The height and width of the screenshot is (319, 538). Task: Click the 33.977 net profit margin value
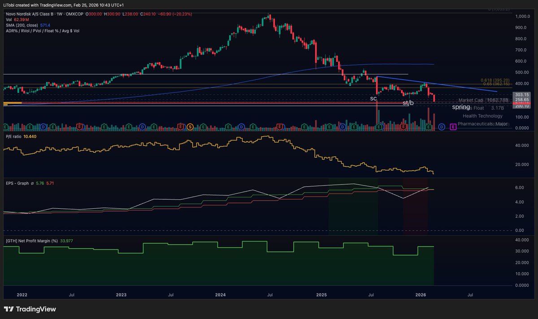pos(67,241)
